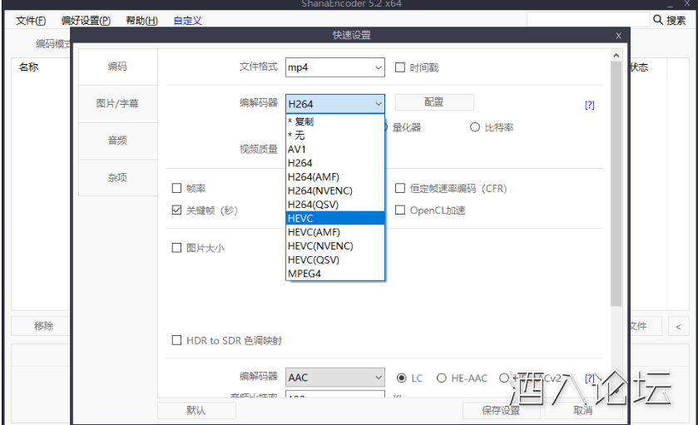Screen dimensions: 698x425
Task: Click the 默认 button
Action: click(x=196, y=410)
